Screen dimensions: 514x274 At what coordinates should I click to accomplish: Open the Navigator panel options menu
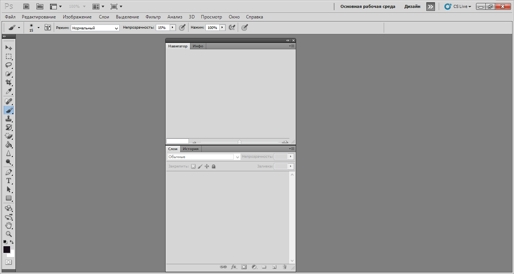click(x=292, y=46)
